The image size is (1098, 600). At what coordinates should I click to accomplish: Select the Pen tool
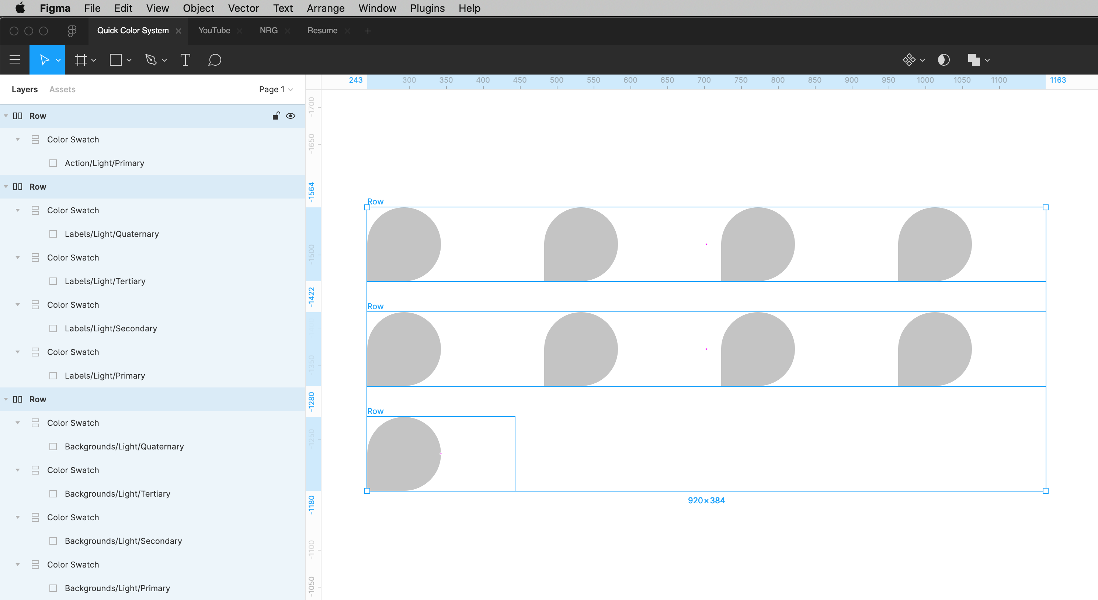tap(151, 60)
